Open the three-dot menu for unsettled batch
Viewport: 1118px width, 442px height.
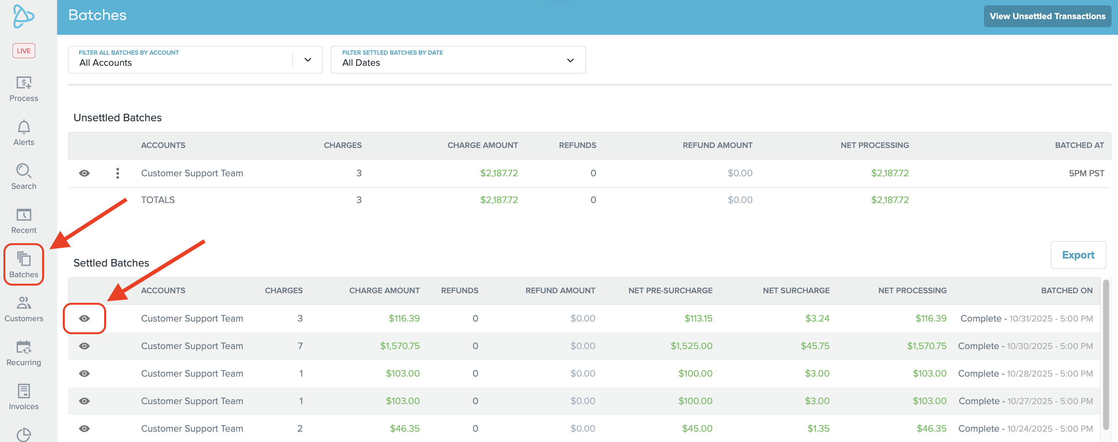118,173
